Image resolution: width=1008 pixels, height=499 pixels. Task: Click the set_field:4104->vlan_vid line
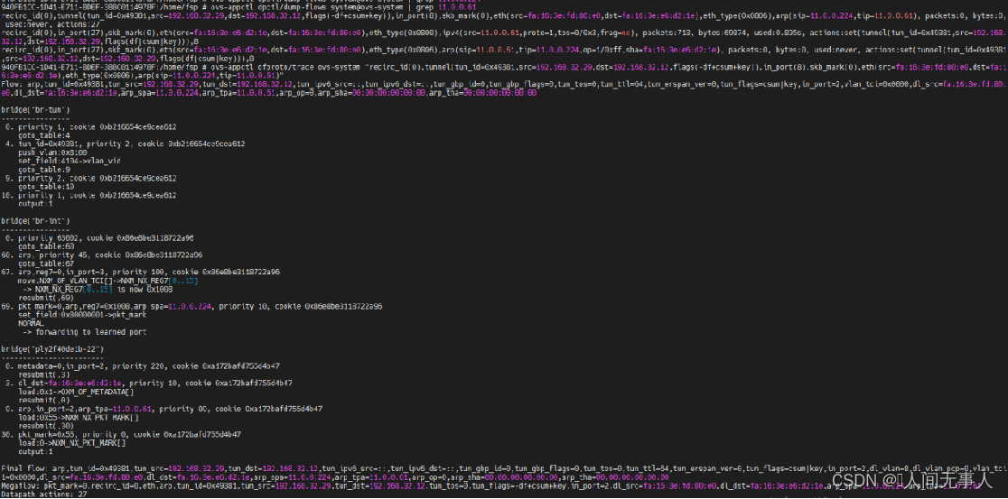click(70, 162)
